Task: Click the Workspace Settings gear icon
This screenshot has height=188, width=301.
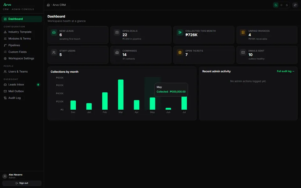Action: [x=5, y=59]
